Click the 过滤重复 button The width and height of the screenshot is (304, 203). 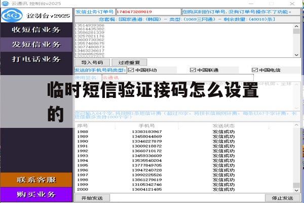pyautogui.click(x=129, y=62)
